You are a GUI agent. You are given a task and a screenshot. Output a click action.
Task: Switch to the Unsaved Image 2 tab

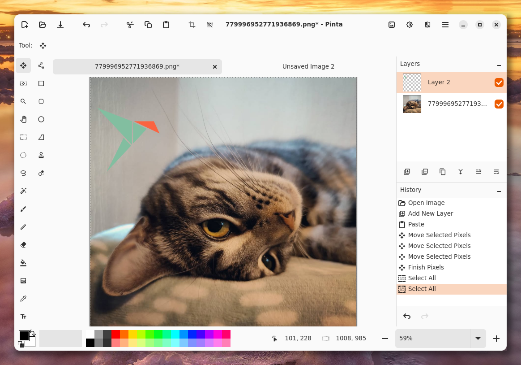coord(308,66)
